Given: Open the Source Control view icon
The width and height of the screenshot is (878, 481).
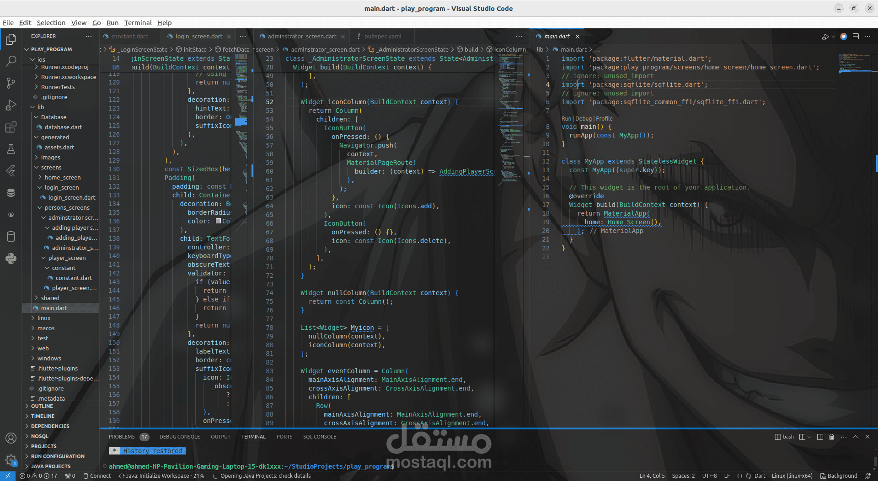Looking at the screenshot, I should tap(11, 83).
